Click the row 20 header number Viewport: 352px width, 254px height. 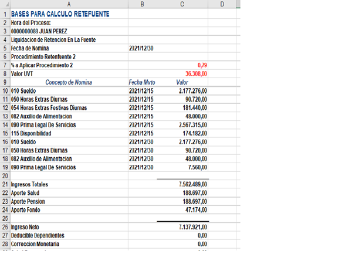point(5,176)
